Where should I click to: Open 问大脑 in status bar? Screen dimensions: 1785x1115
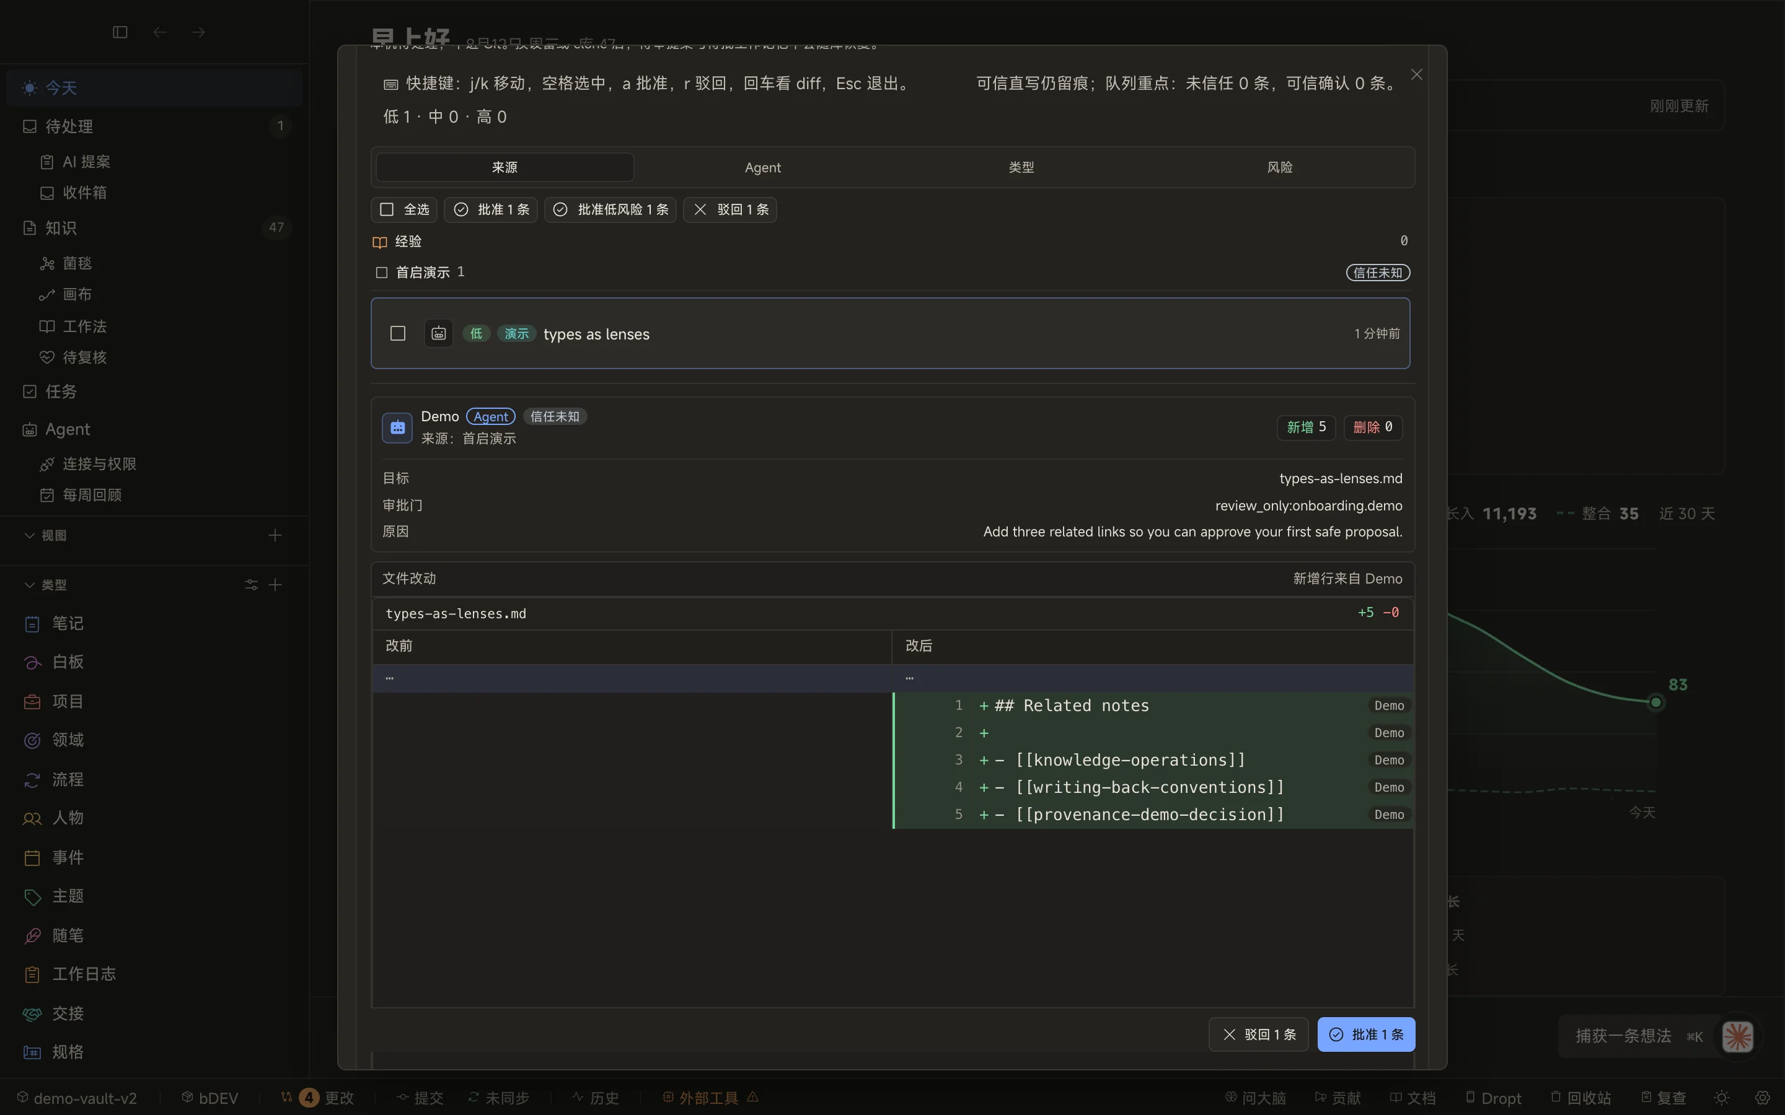click(1256, 1098)
